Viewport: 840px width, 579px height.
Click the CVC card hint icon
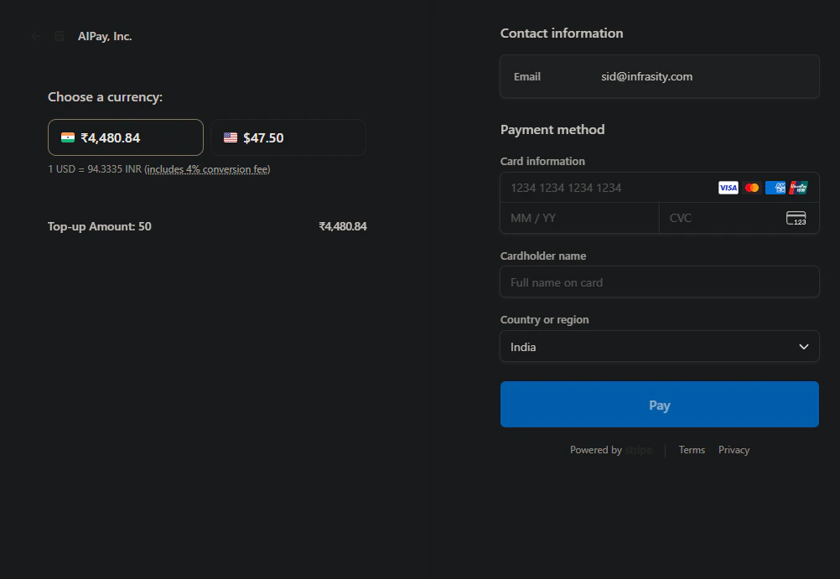pyautogui.click(x=796, y=218)
